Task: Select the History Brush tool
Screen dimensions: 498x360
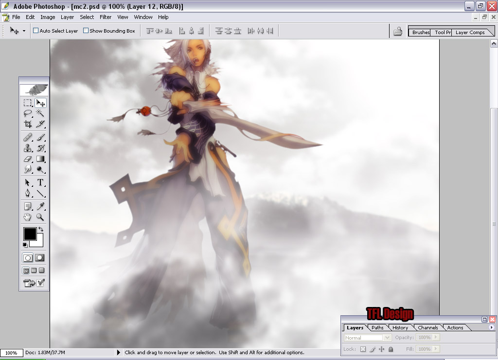Action: click(40, 148)
